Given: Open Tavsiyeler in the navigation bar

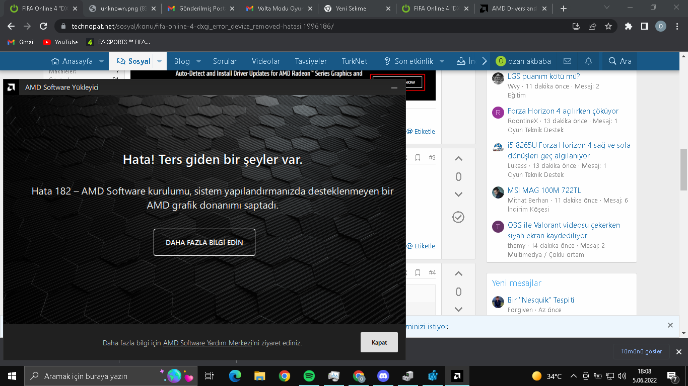Looking at the screenshot, I should tap(311, 61).
